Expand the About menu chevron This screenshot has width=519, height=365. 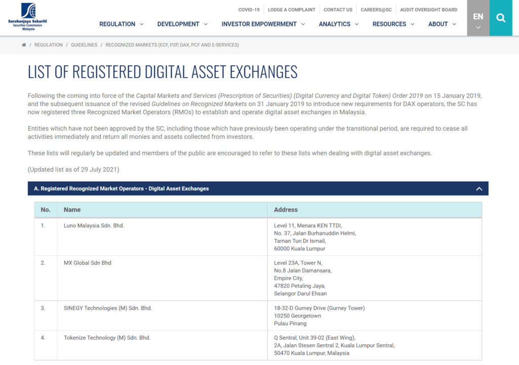click(454, 24)
